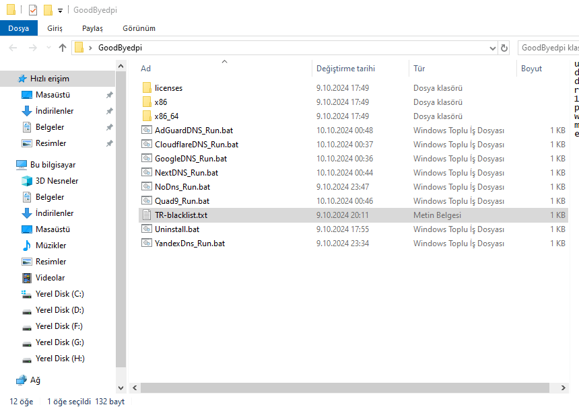The width and height of the screenshot is (579, 409).
Task: Select Uninstall.bat batch file icon
Action: tap(147, 229)
